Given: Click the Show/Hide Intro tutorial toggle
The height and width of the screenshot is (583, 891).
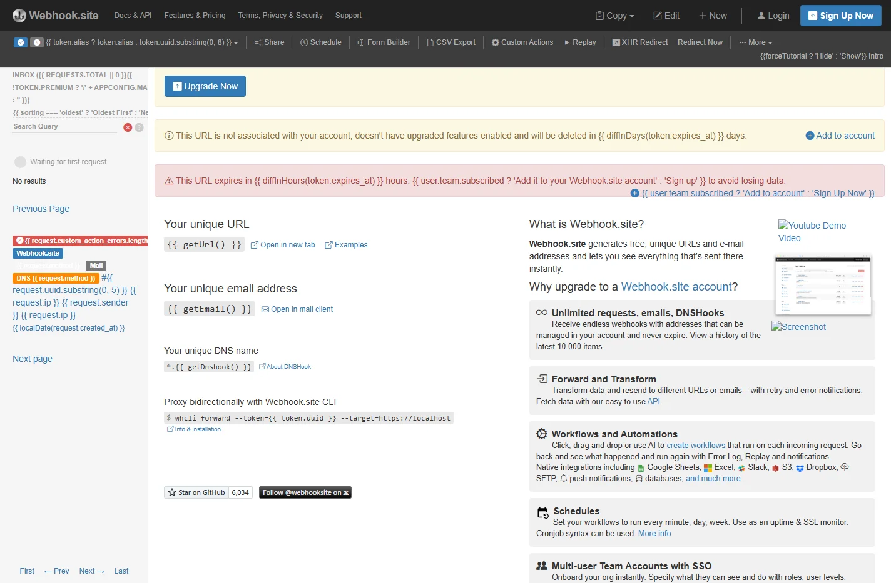Looking at the screenshot, I should coord(822,56).
